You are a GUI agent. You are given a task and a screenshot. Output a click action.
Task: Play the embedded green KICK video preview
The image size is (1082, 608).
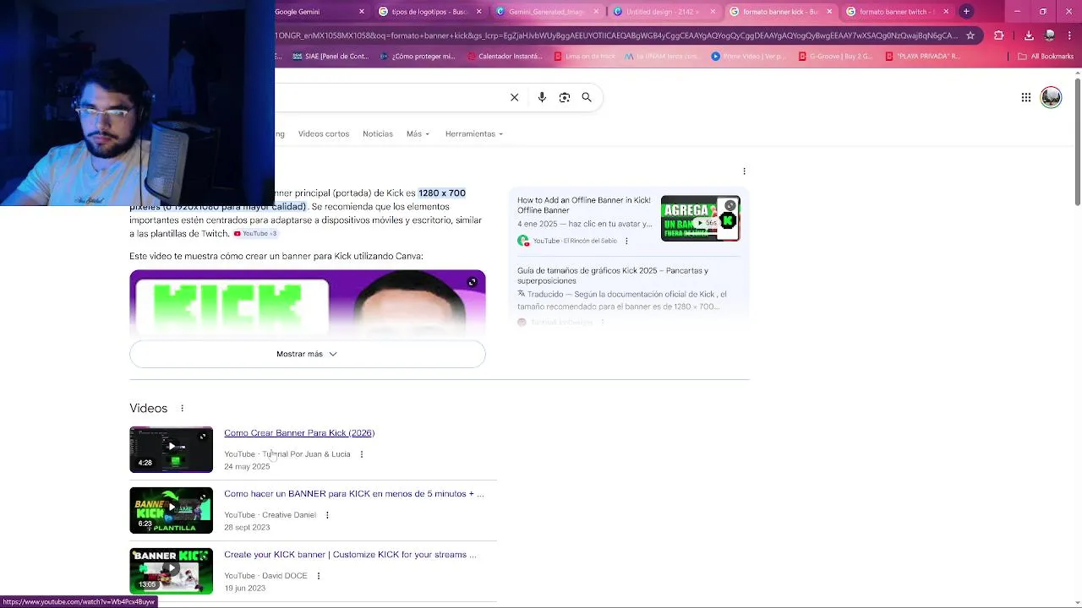[308, 304]
